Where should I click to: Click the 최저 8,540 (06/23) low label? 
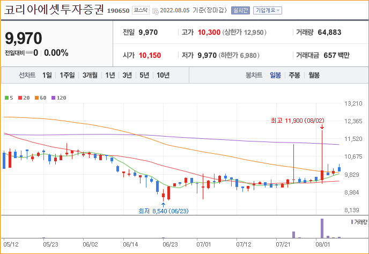coord(164,211)
